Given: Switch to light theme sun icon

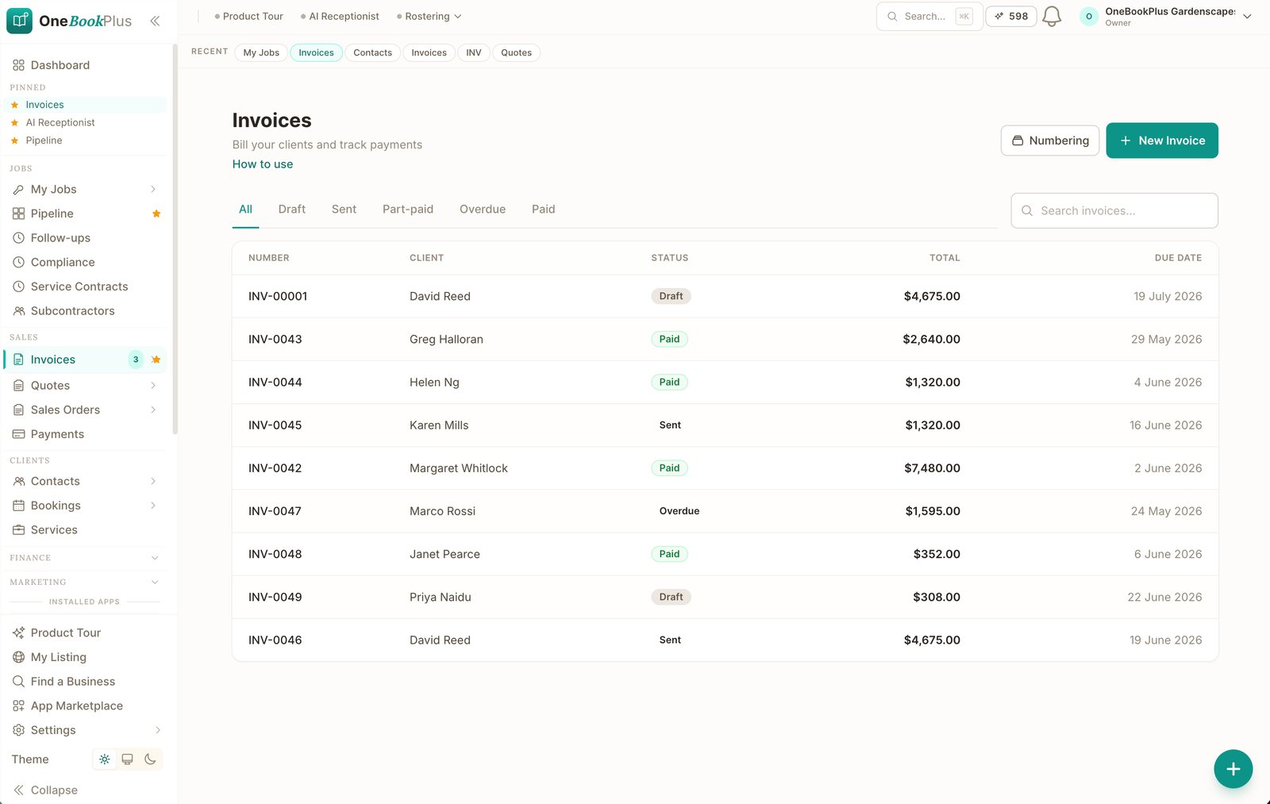Looking at the screenshot, I should click(105, 760).
